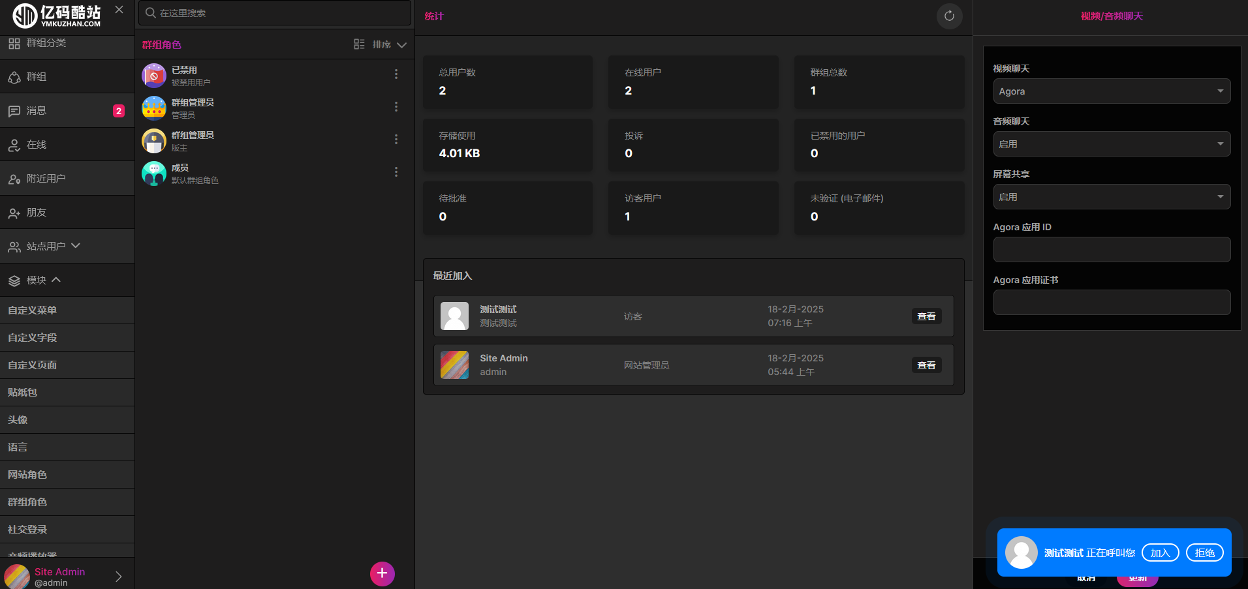The height and width of the screenshot is (589, 1248).
Task: Click the Site Admin avatar in recent list
Action: pos(454,365)
